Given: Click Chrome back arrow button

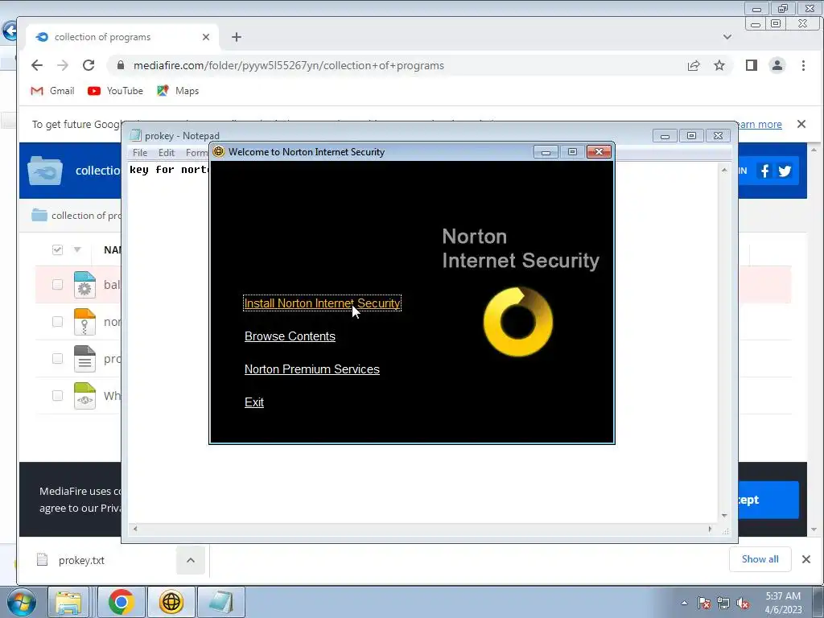Looking at the screenshot, I should point(37,65).
